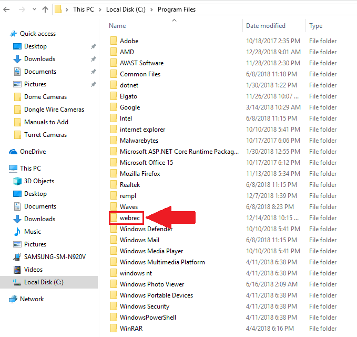Open 3D Objects cube icon
Image resolution: width=357 pixels, height=337 pixels.
point(17,181)
